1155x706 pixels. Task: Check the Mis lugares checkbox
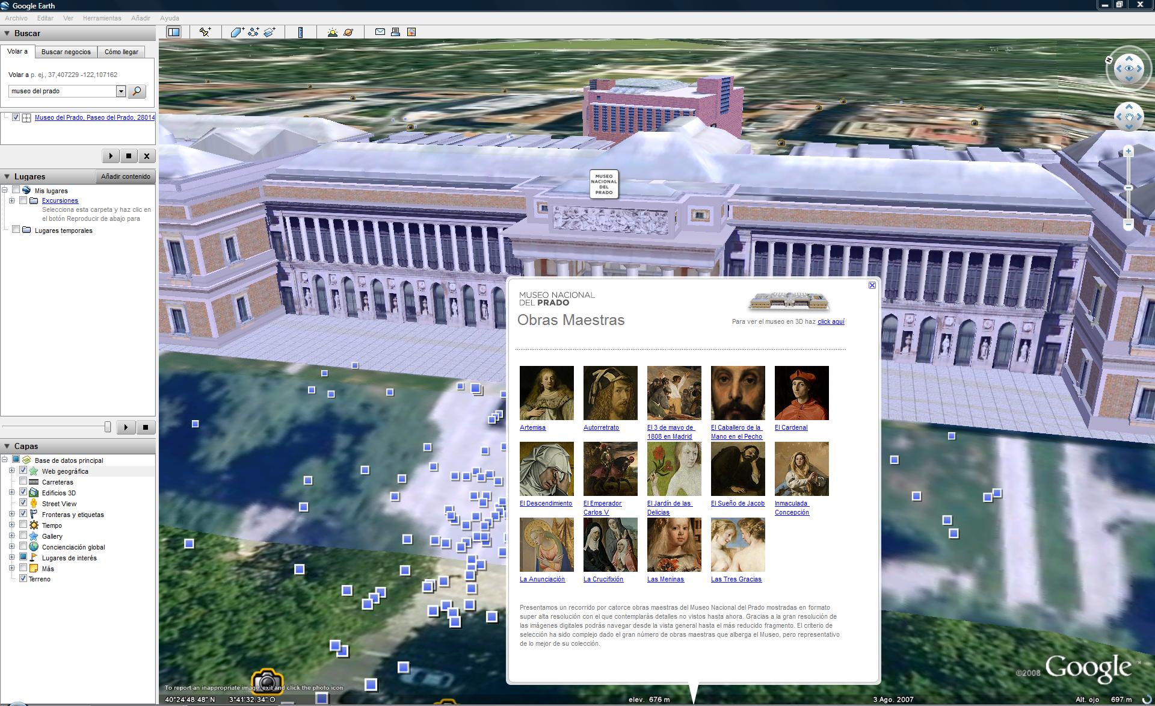click(16, 190)
